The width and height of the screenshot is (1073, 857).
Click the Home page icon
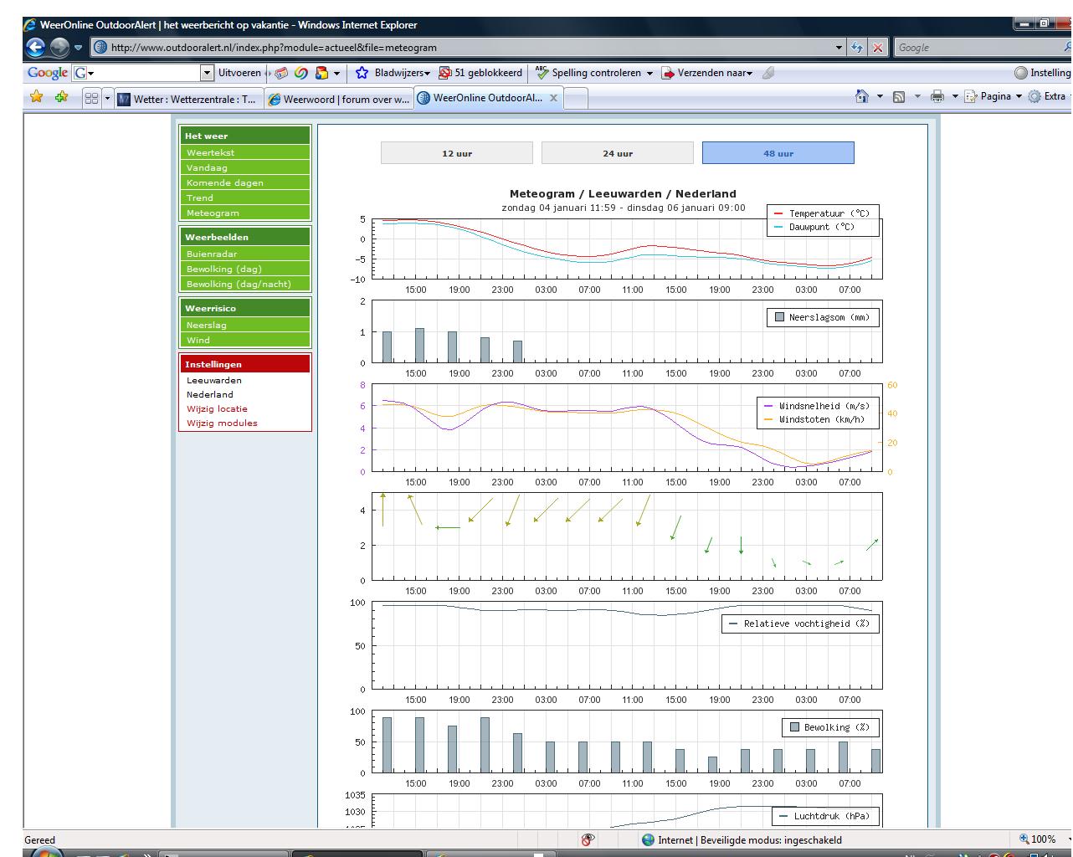[862, 96]
